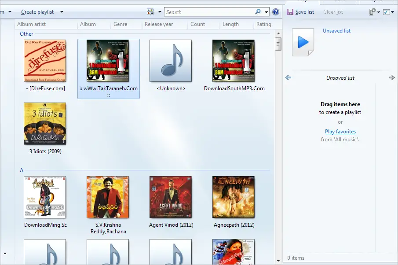
Task: Sort by Count column header
Action: 197,24
